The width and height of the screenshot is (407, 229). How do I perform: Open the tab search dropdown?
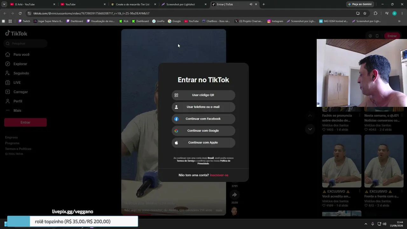(x=4, y=4)
